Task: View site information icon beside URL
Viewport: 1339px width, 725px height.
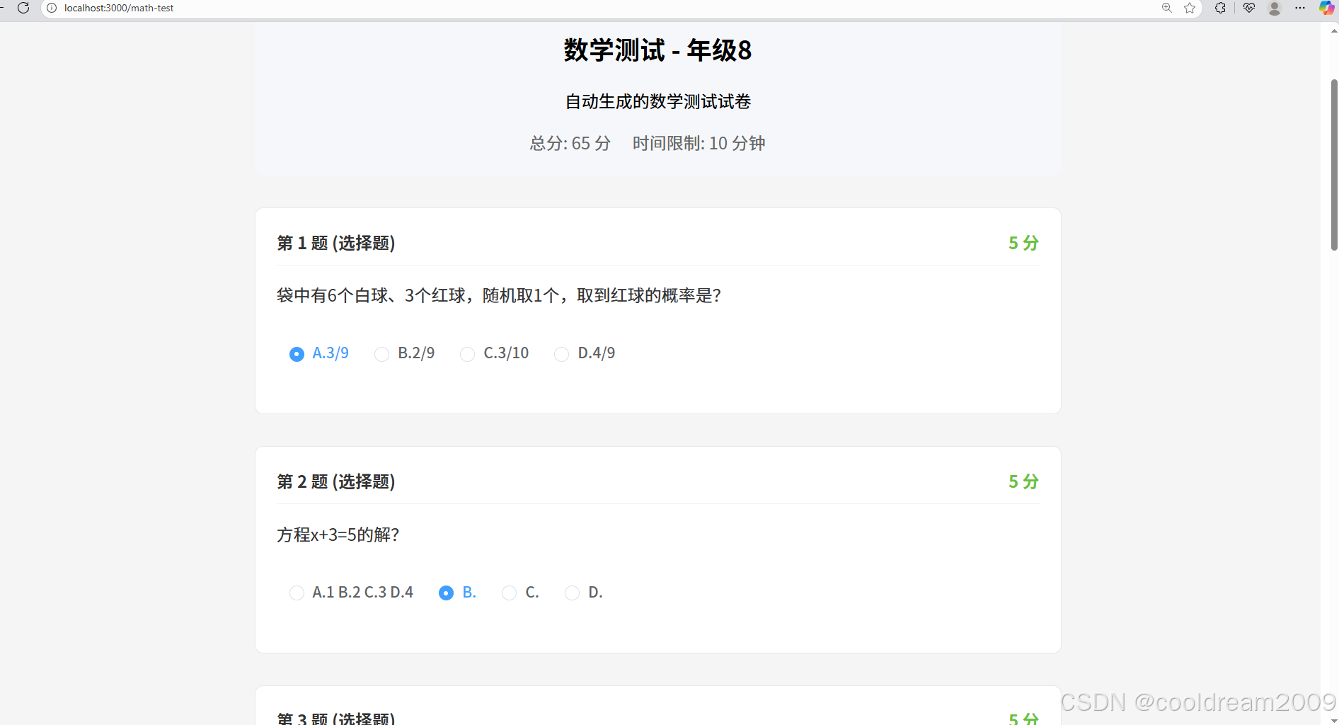Action: click(x=52, y=8)
